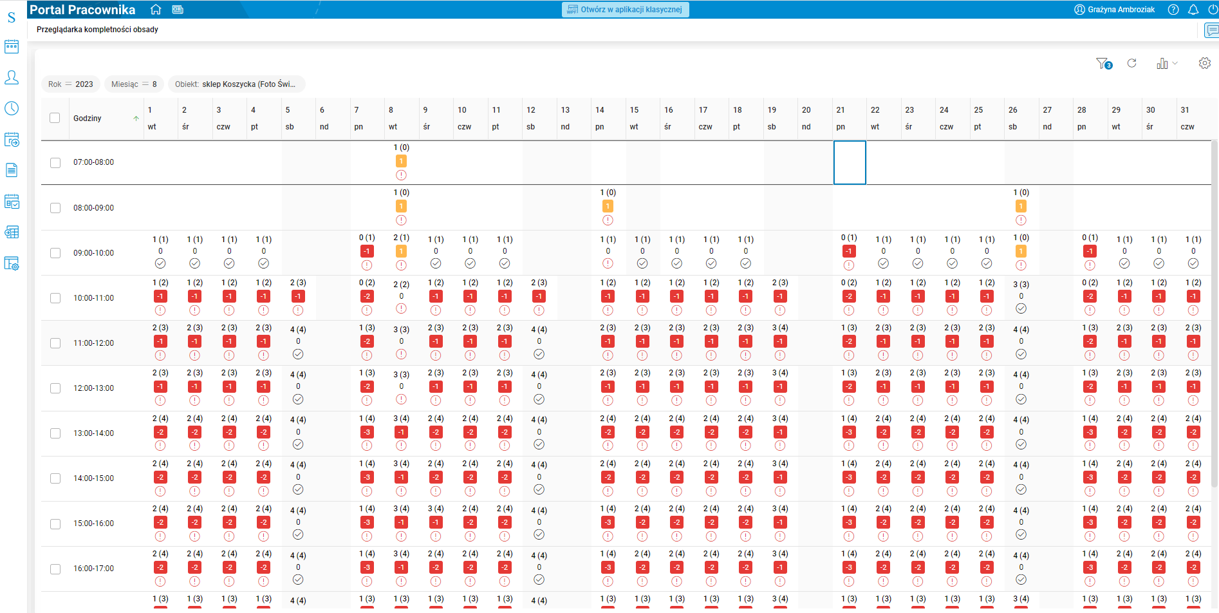Click the orange 1 badge for day 14 at 08:00-09:00
The image size is (1219, 613).
pyautogui.click(x=608, y=206)
